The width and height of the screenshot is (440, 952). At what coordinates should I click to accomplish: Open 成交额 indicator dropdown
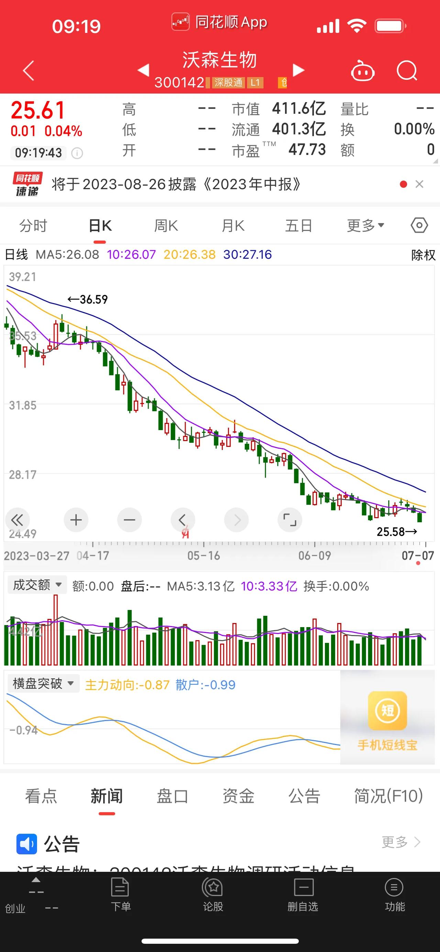[x=37, y=585]
